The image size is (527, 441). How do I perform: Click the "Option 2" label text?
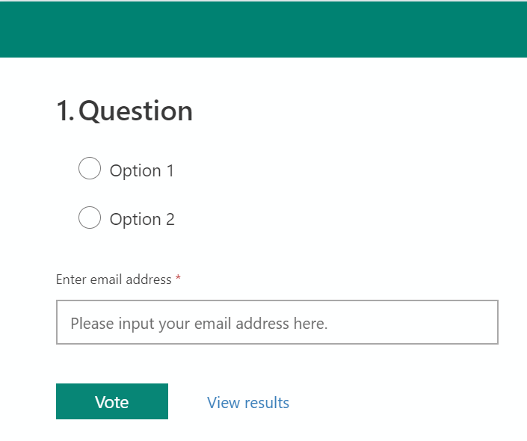[141, 219]
